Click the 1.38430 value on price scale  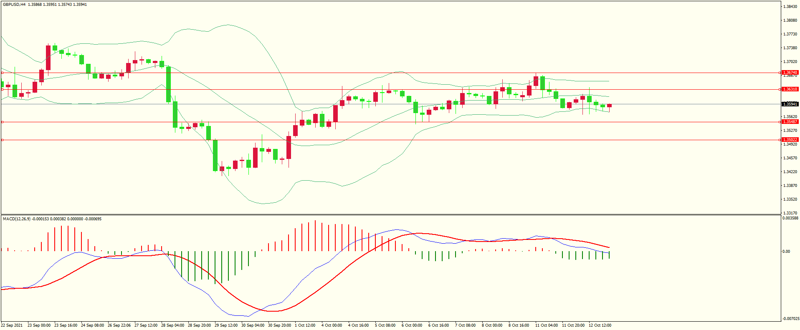790,7
